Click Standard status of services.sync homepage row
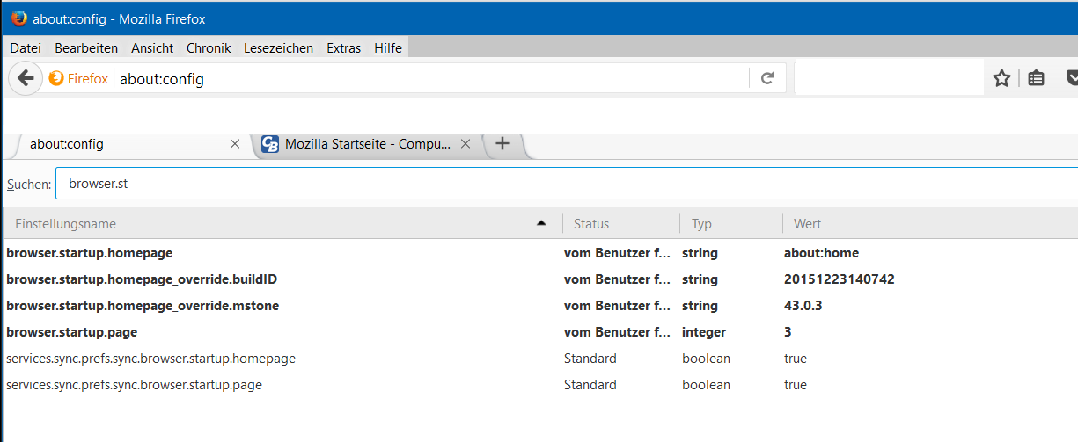 pyautogui.click(x=590, y=359)
